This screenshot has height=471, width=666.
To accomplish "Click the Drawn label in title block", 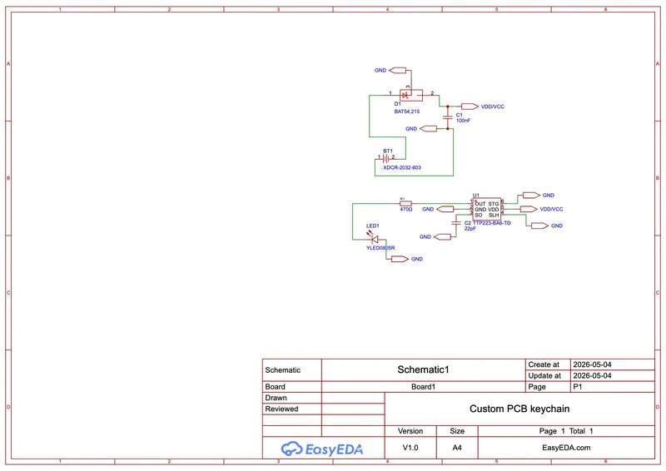I will tap(276, 398).
